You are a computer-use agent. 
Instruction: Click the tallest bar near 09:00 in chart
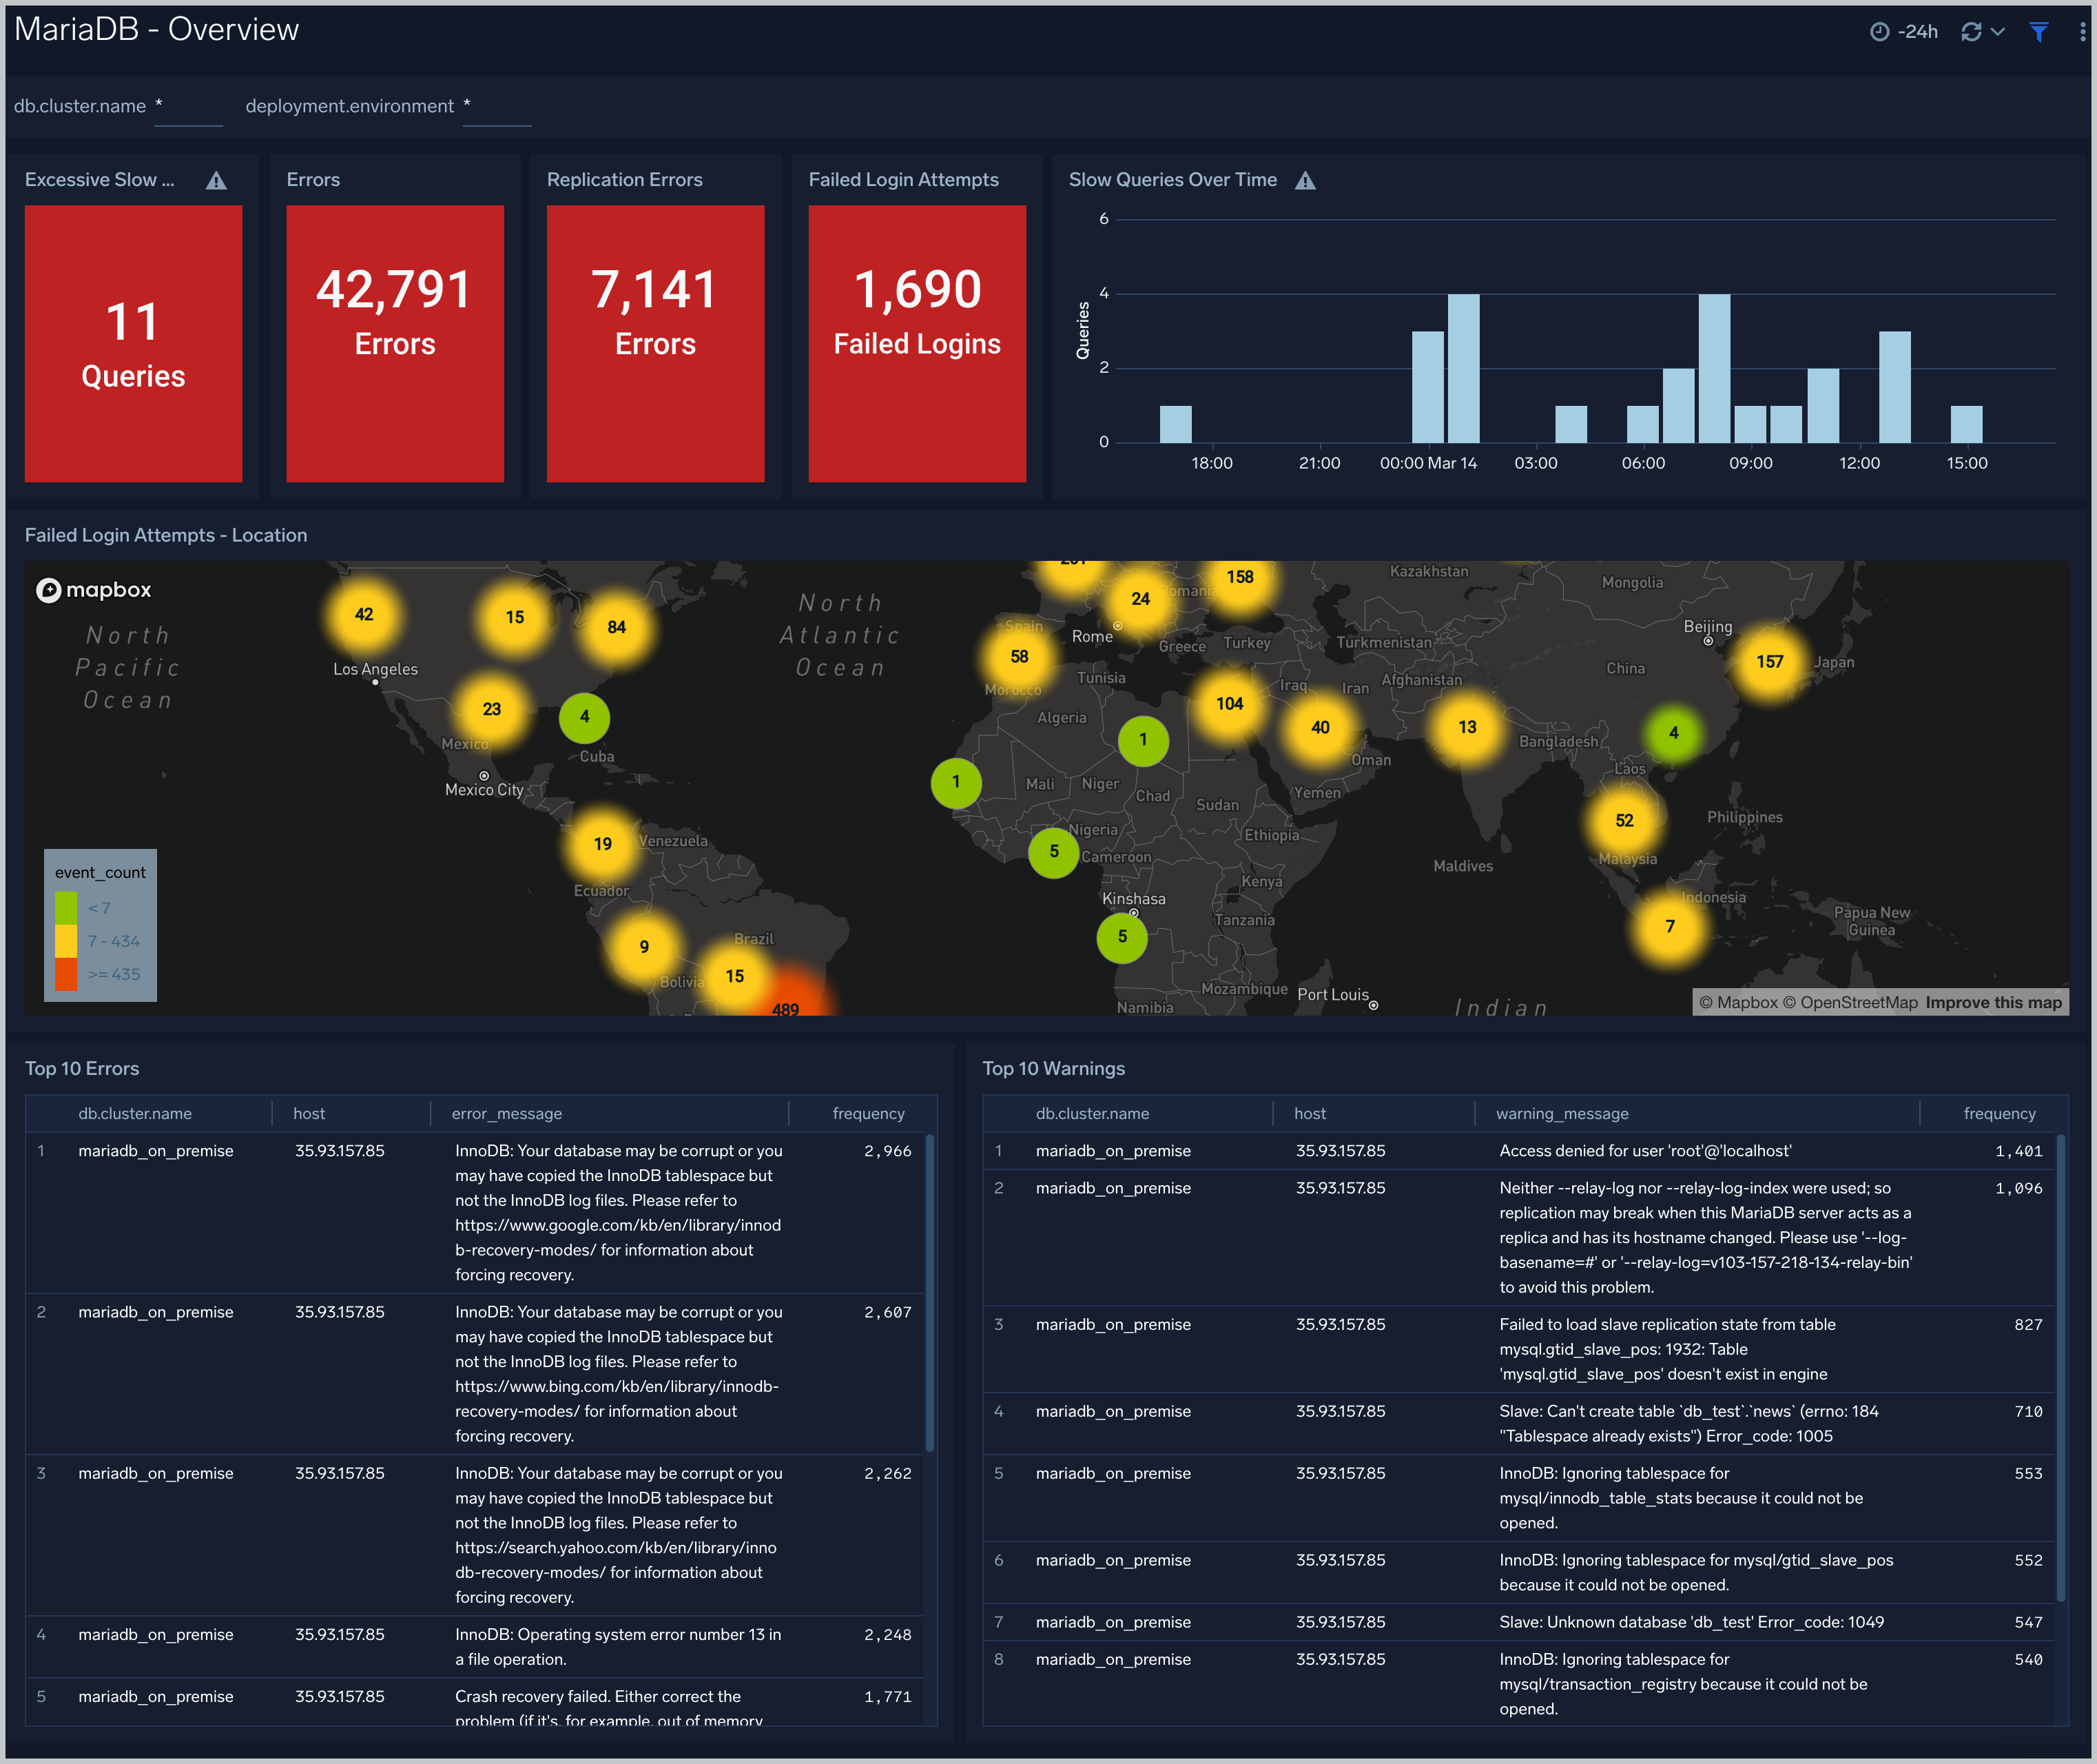coord(1714,368)
